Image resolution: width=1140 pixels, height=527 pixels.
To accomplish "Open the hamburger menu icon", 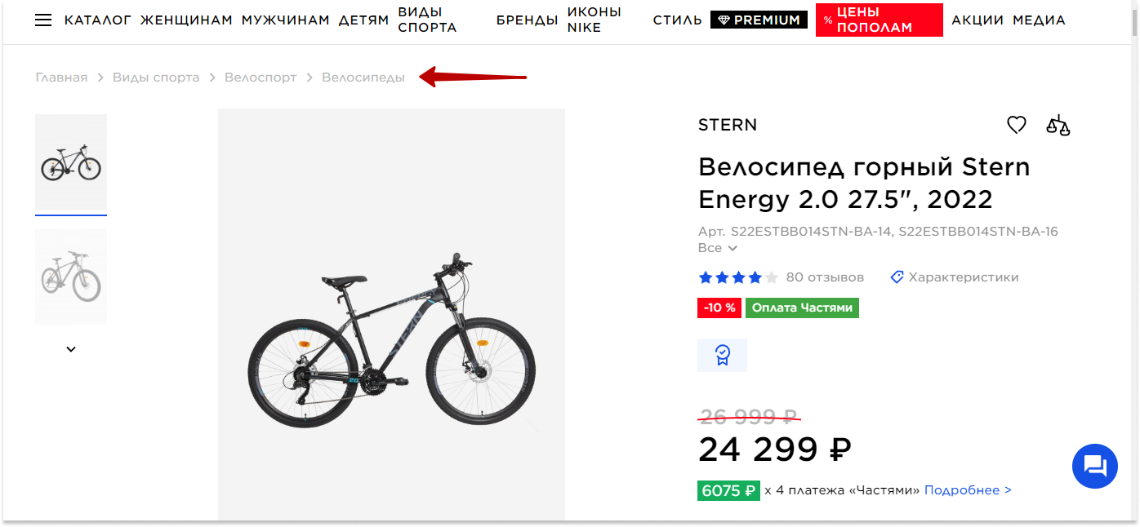I will coord(43,20).
